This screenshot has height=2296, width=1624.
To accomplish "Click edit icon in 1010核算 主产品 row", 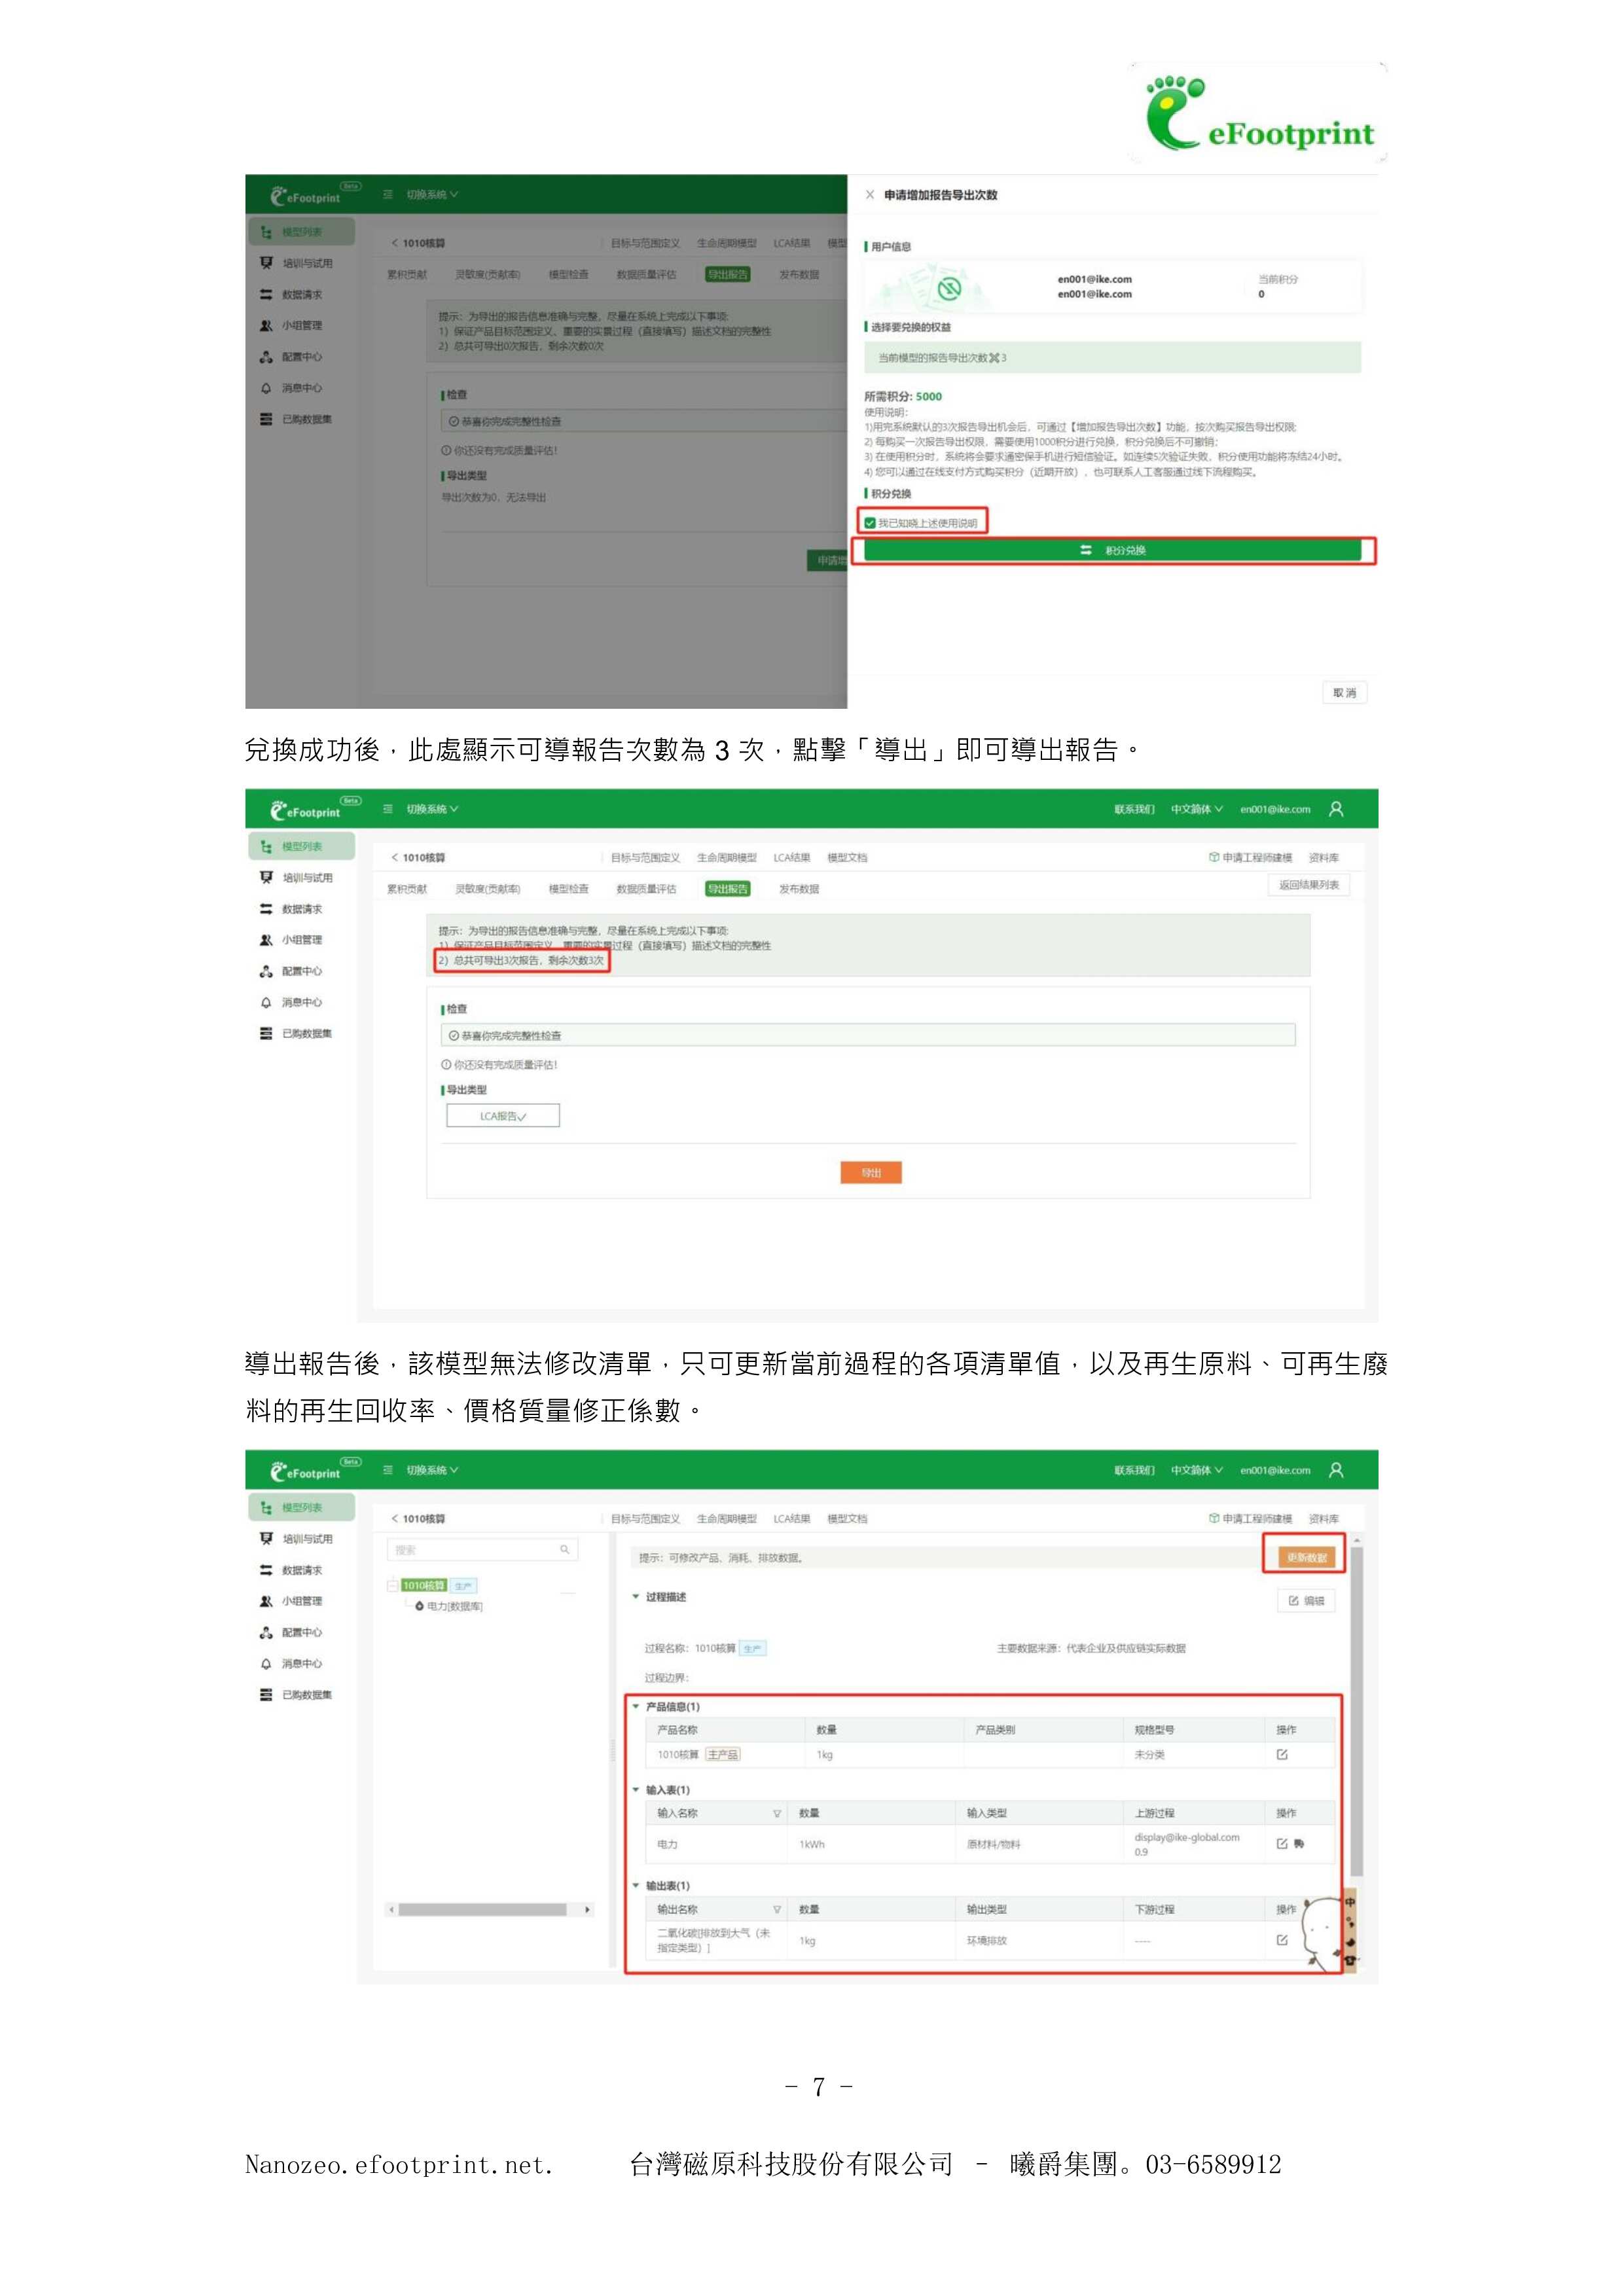I will [x=1282, y=1754].
